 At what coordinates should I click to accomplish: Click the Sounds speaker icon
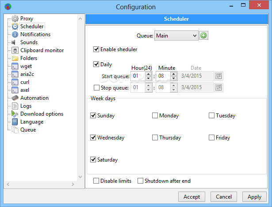14,42
